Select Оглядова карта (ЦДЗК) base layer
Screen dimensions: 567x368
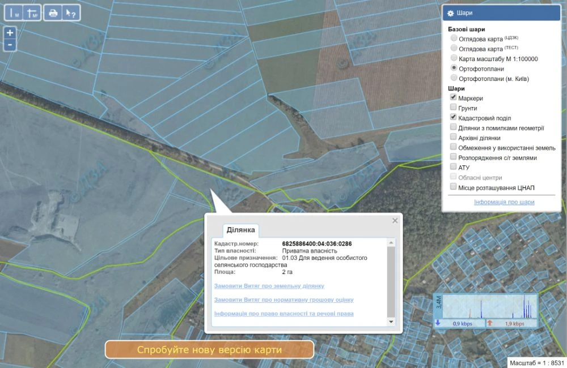point(454,38)
